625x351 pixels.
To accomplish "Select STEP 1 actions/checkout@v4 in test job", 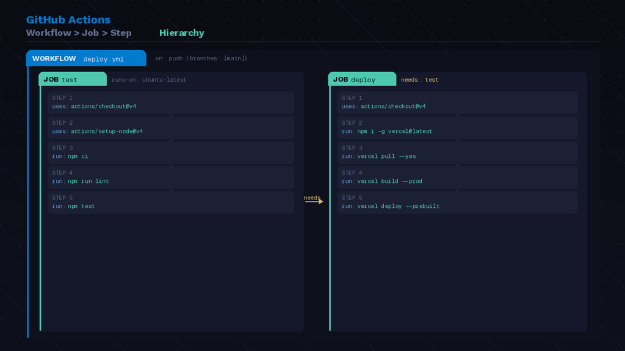I will tap(171, 102).
